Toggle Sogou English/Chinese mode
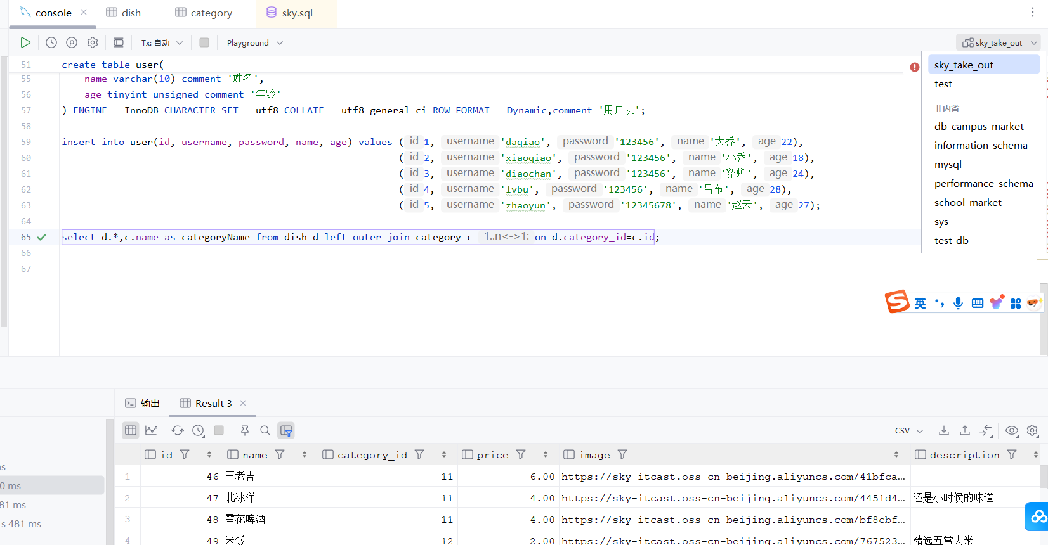The image size is (1048, 545). tap(920, 304)
